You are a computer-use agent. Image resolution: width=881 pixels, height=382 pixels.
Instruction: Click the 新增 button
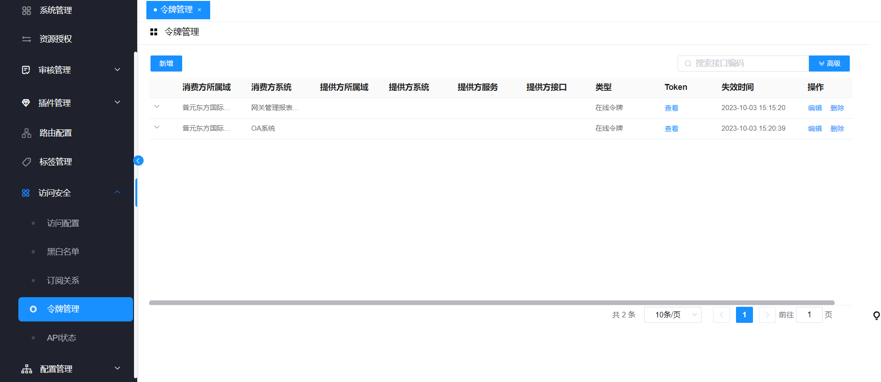(166, 63)
